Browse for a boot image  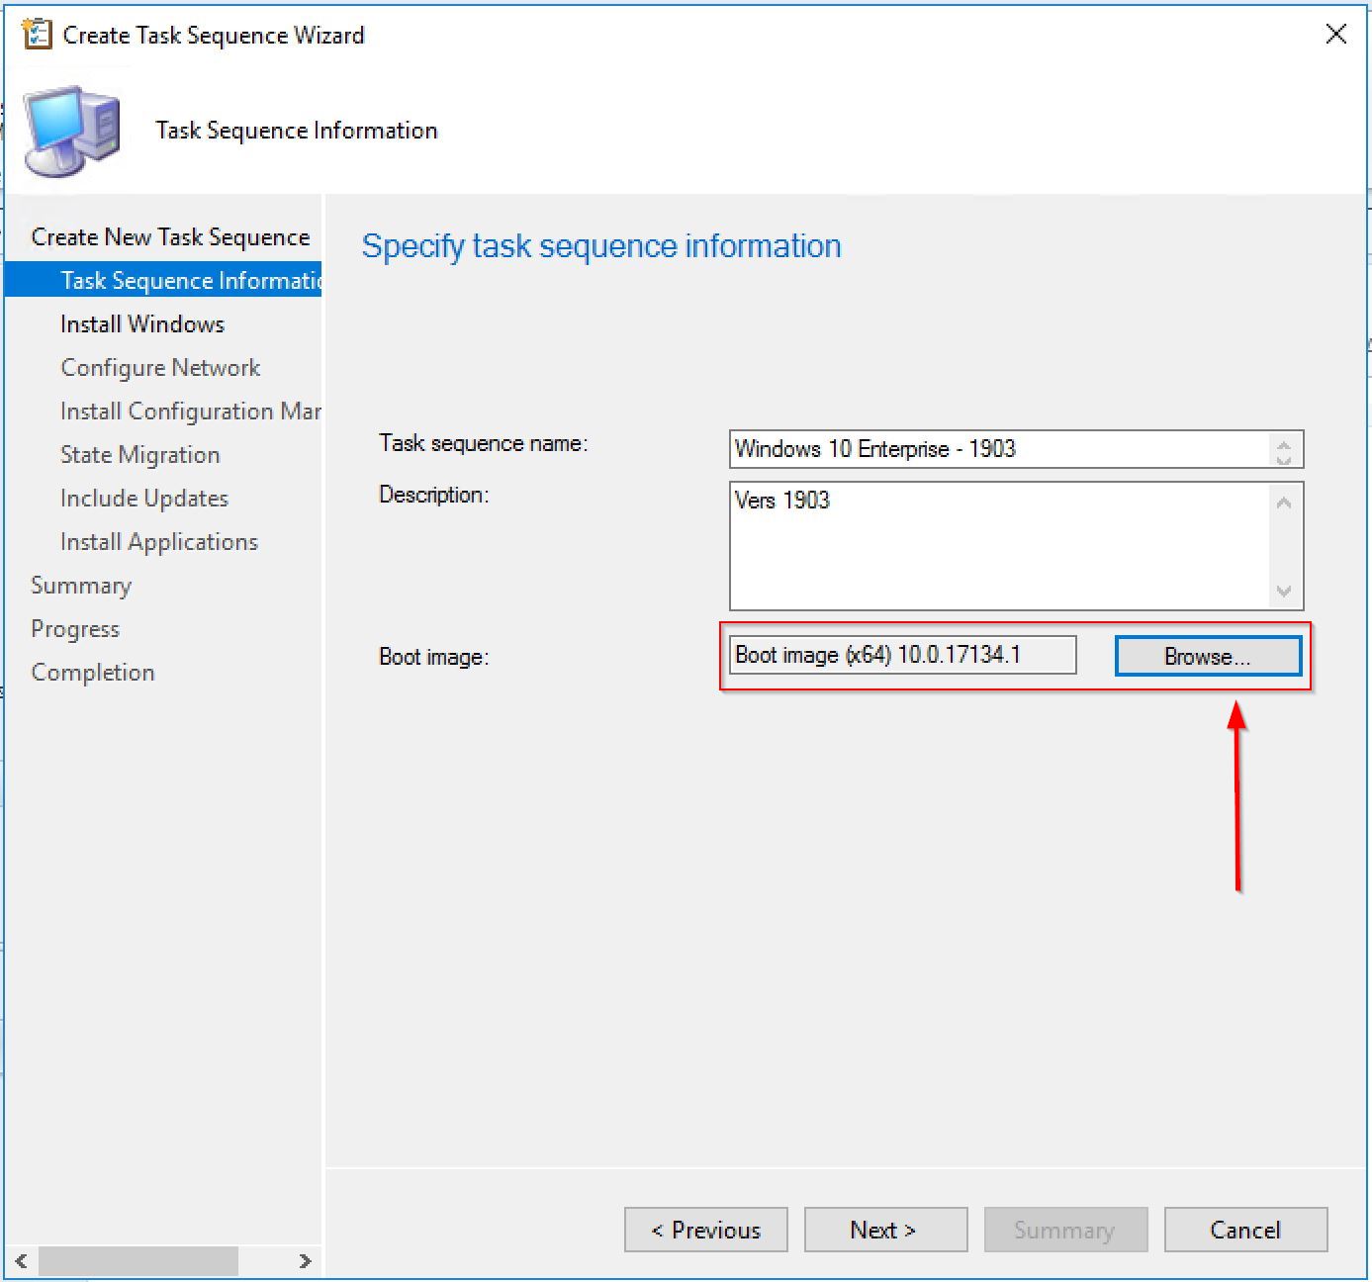pyautogui.click(x=1207, y=657)
